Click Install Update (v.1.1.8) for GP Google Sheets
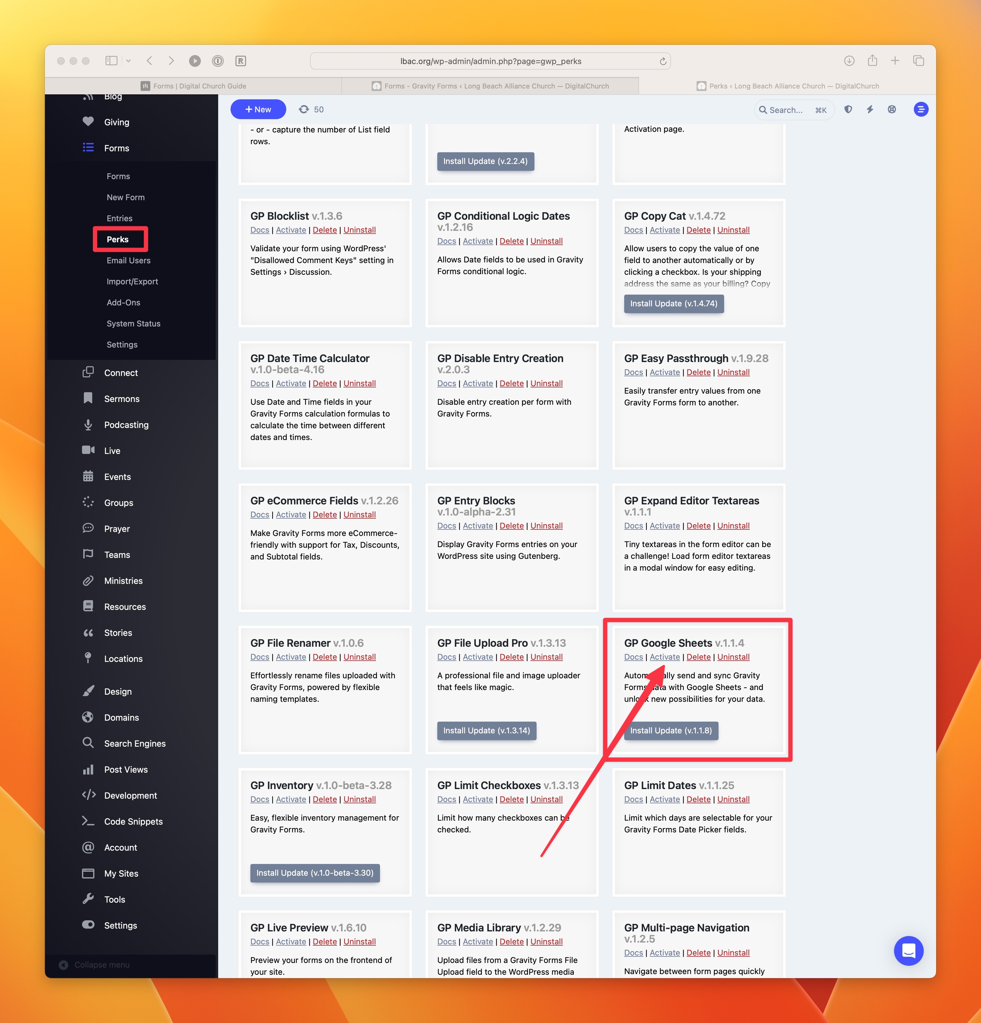The width and height of the screenshot is (981, 1023). pos(671,731)
